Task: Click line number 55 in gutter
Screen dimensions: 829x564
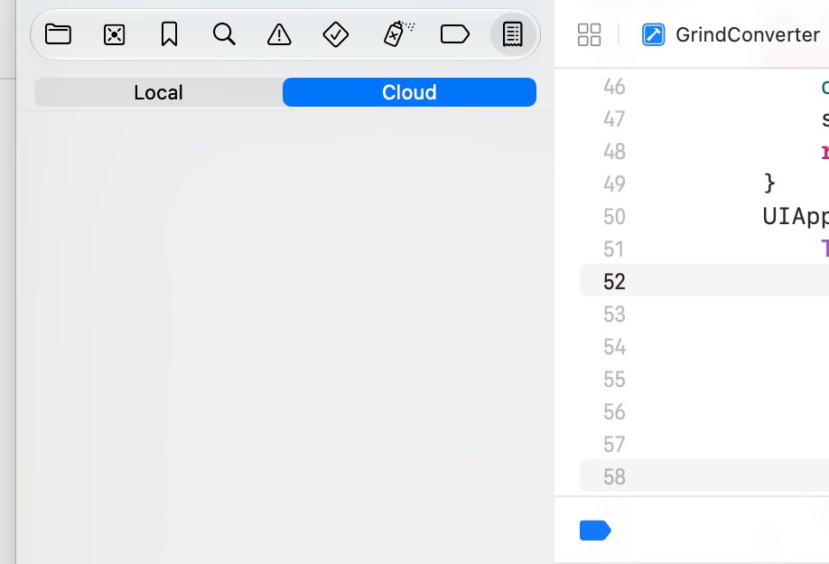Action: 614,380
